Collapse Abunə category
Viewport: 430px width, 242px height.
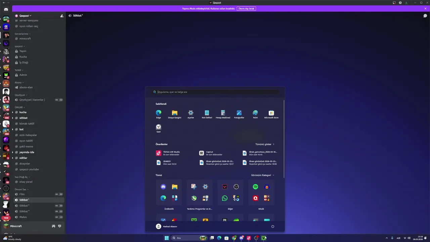pos(19,82)
